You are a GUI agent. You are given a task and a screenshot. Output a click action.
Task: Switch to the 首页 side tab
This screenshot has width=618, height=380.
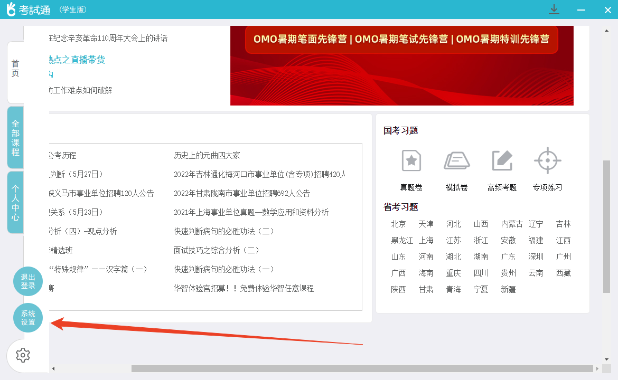click(15, 69)
